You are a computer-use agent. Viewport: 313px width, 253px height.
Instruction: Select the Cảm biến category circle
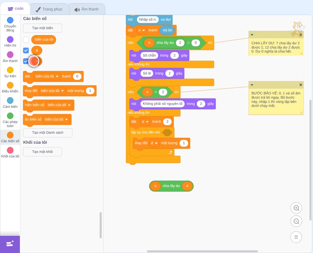pyautogui.click(x=10, y=100)
